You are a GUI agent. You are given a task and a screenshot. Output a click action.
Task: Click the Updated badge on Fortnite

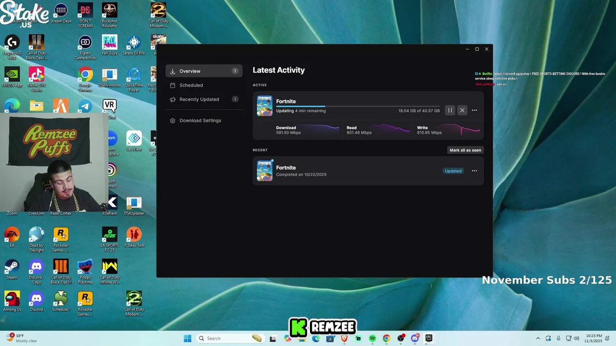point(453,171)
